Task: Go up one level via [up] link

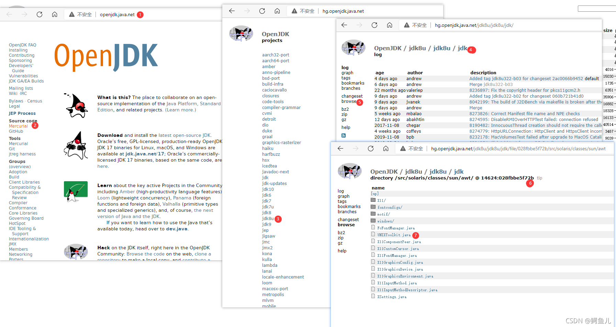Action: tap(374, 194)
